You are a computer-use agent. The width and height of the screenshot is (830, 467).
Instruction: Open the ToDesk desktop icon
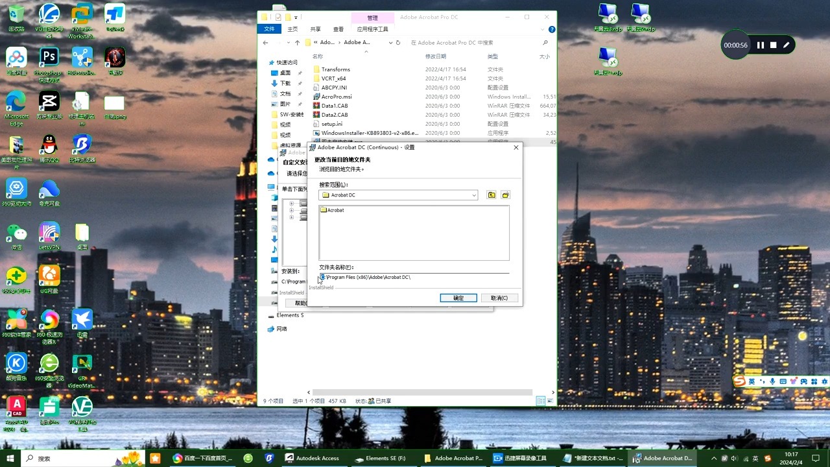coord(115,18)
